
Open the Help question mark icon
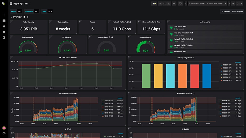(4, 134)
